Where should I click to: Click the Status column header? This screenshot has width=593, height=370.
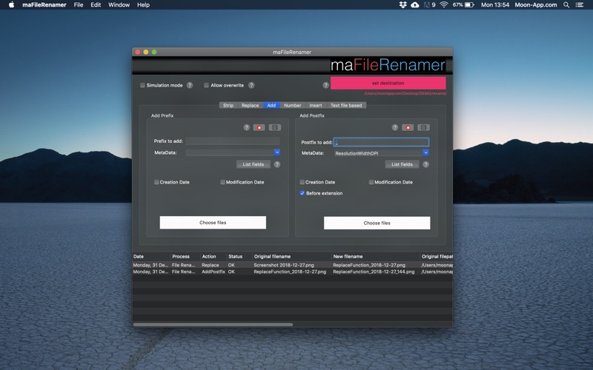[x=239, y=256]
